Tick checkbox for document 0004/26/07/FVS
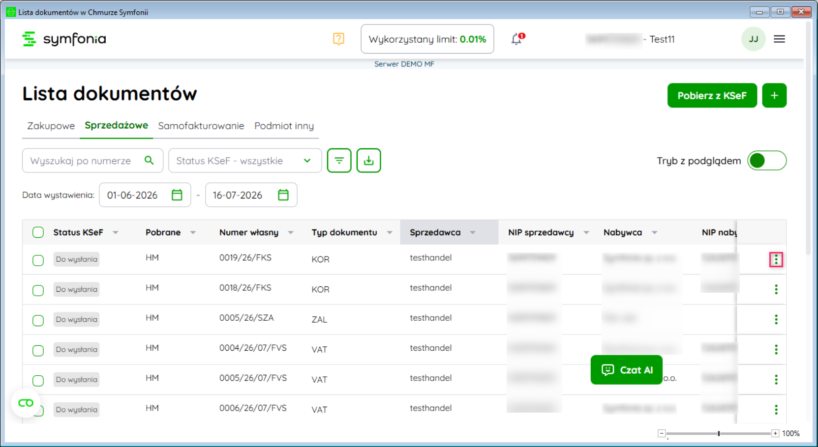Viewport: 818px width, 447px height. click(x=38, y=350)
